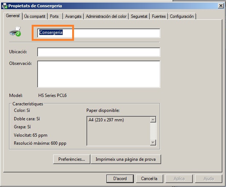Click the Ajuda button

click(209, 179)
